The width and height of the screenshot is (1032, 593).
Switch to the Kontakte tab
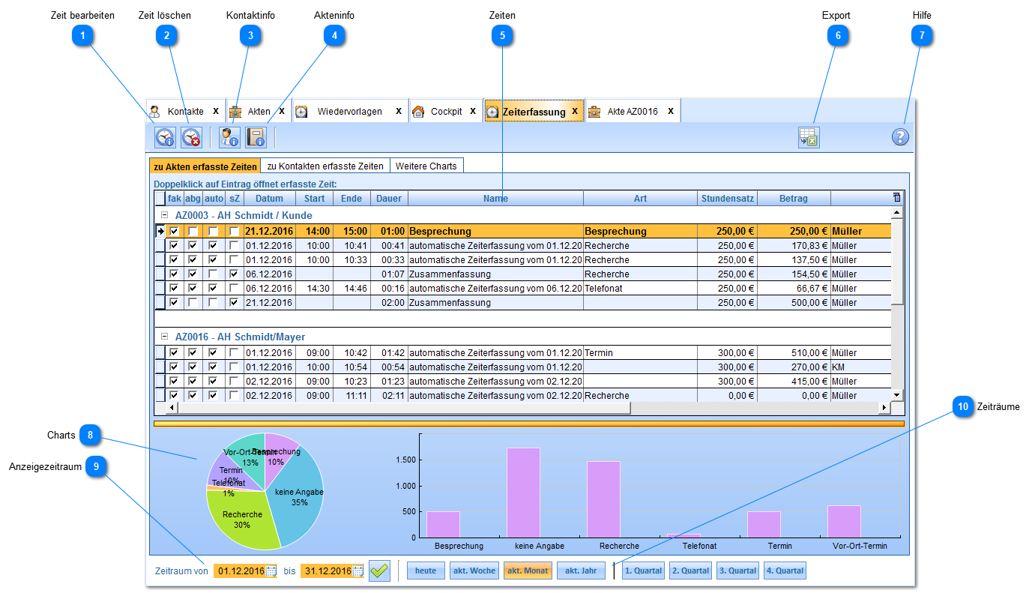185,111
